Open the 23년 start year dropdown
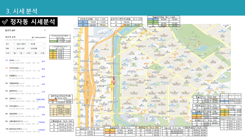 tap(8, 53)
